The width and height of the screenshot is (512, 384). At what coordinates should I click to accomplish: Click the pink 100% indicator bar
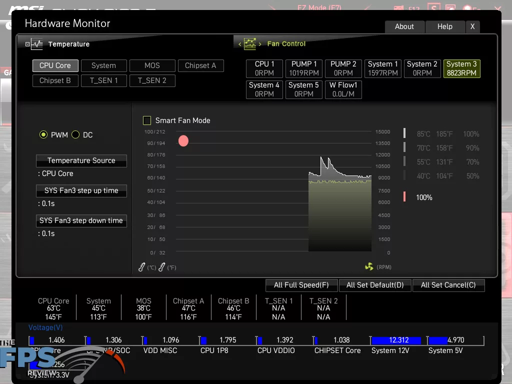click(x=404, y=196)
